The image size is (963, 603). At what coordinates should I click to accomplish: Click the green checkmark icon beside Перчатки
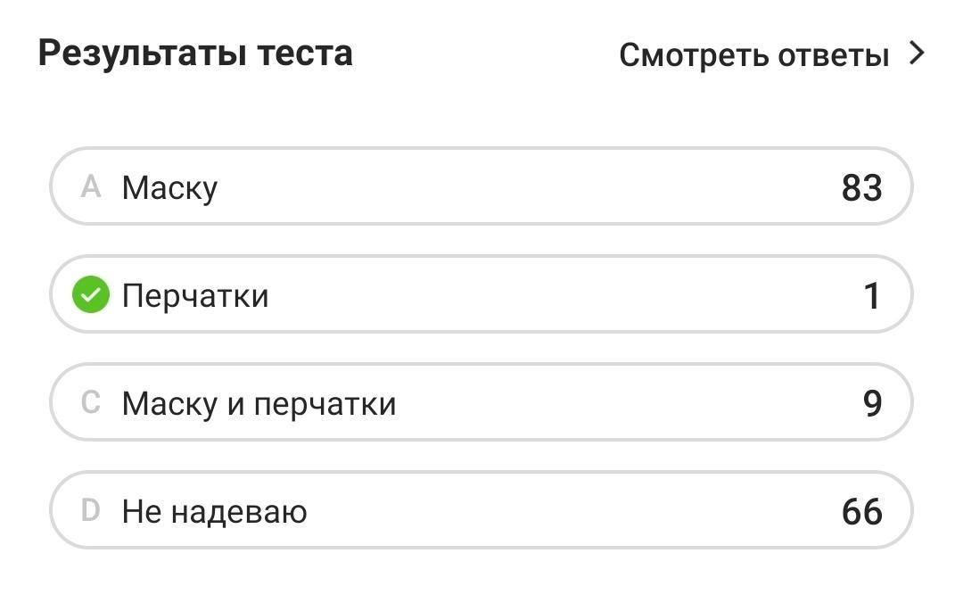[90, 295]
